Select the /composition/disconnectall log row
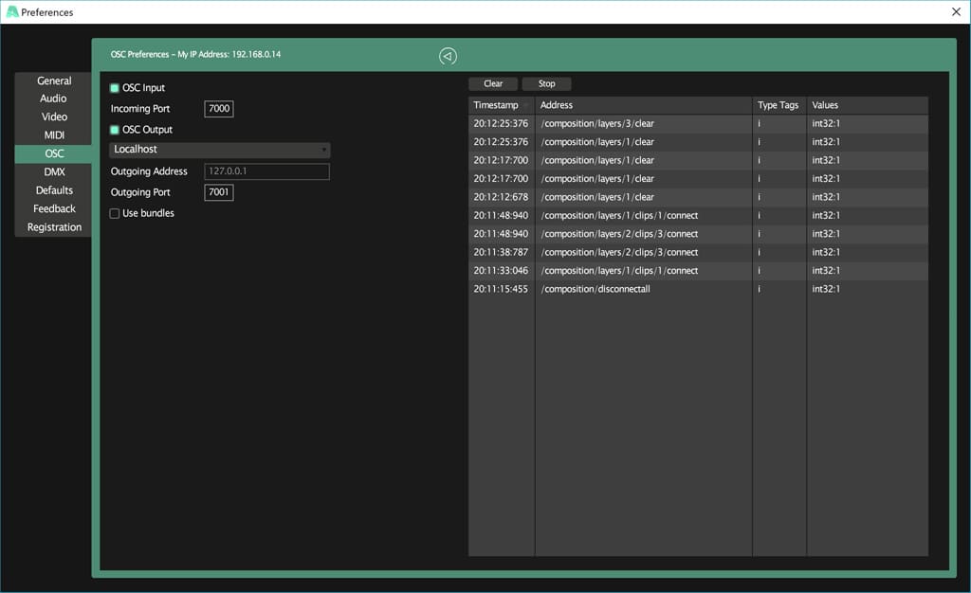The width and height of the screenshot is (971, 593). [x=645, y=289]
